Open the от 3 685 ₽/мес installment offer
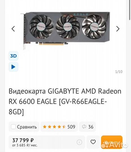Viewport: 131px width, 152px height. click(x=25, y=145)
